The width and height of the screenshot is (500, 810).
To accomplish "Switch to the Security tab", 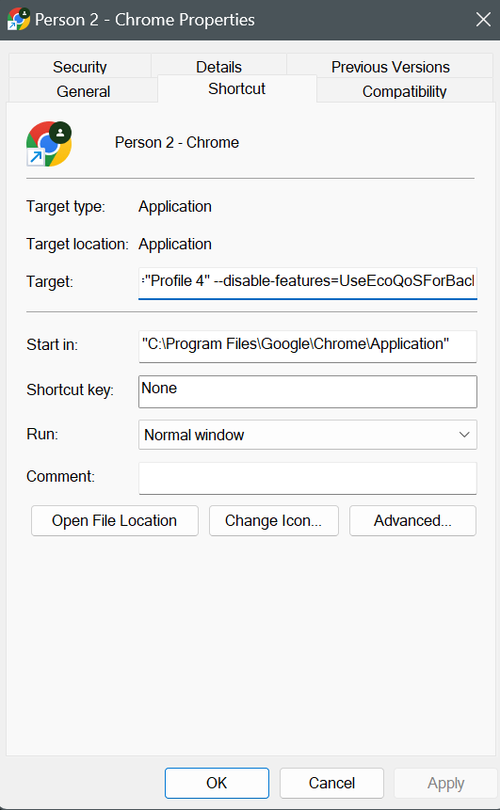I will [x=80, y=67].
